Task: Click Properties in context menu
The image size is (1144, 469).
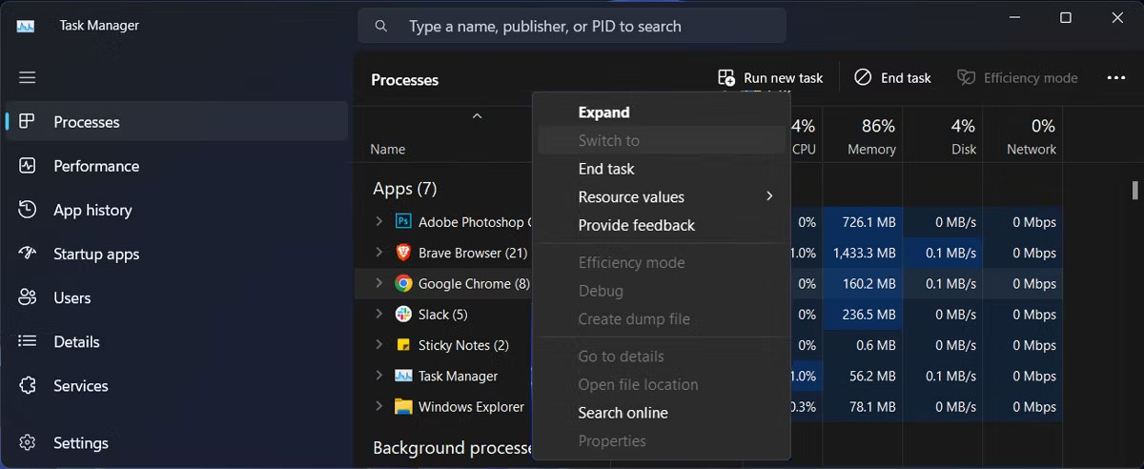Action: 662,440
